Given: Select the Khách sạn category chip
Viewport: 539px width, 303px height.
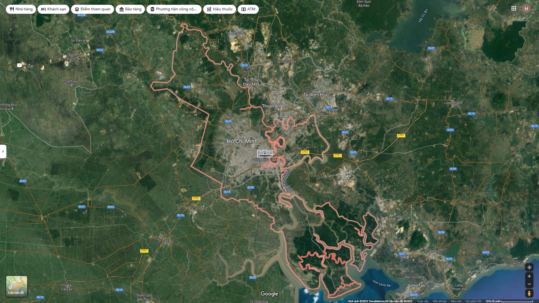Looking at the screenshot, I should point(54,9).
